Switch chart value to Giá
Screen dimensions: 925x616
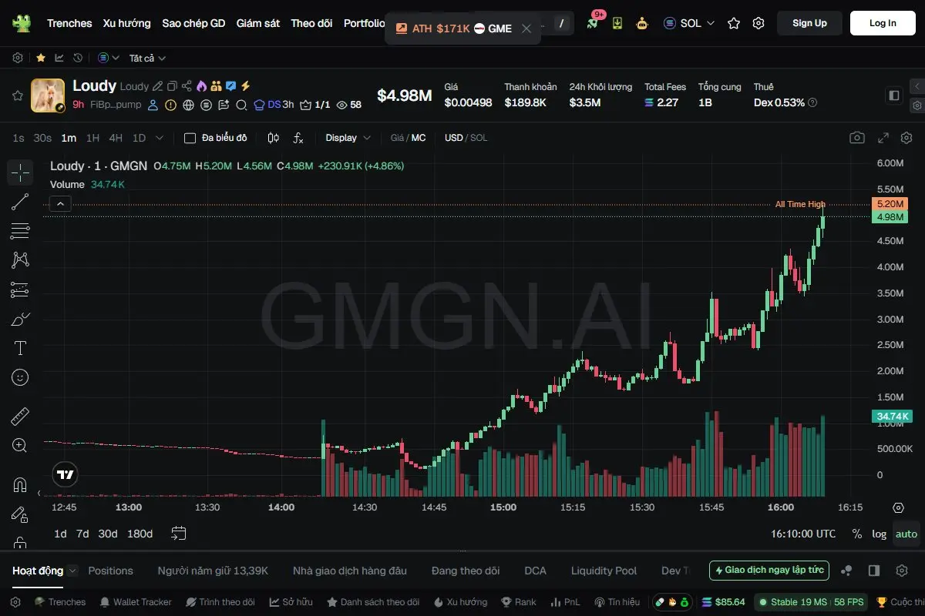point(397,138)
